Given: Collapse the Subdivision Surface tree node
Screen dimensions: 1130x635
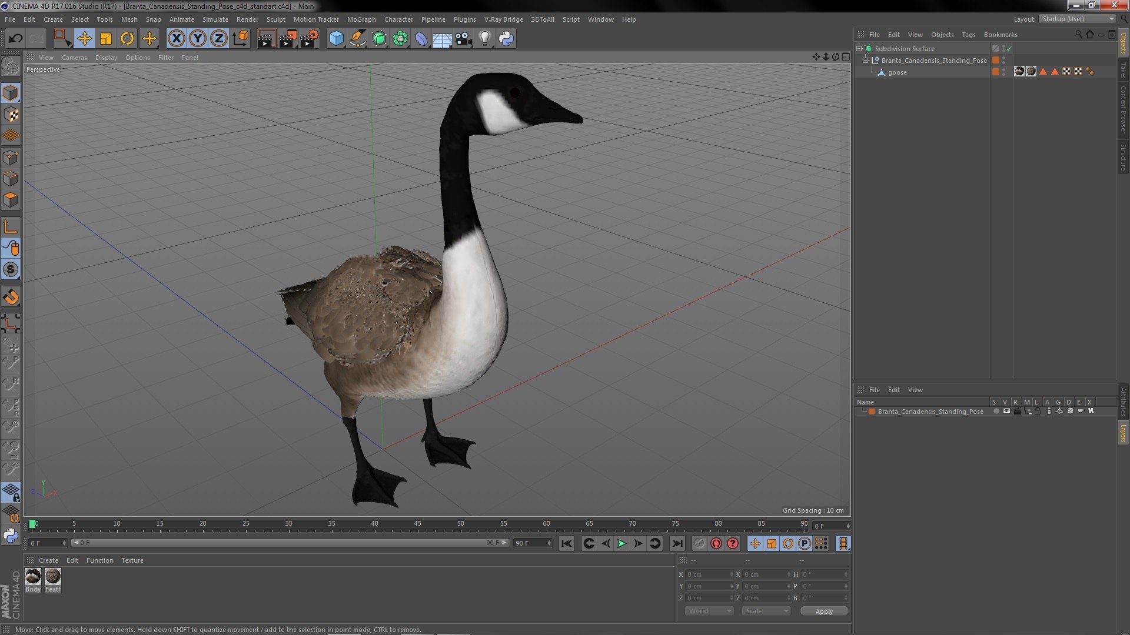Looking at the screenshot, I should point(859,48).
